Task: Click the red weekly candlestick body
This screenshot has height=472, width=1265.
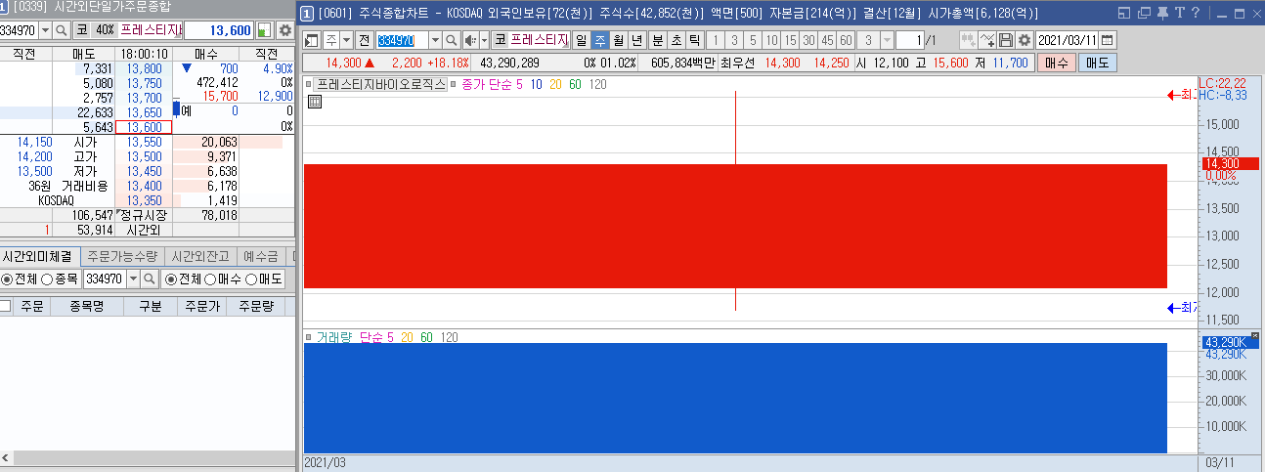Action: (735, 226)
